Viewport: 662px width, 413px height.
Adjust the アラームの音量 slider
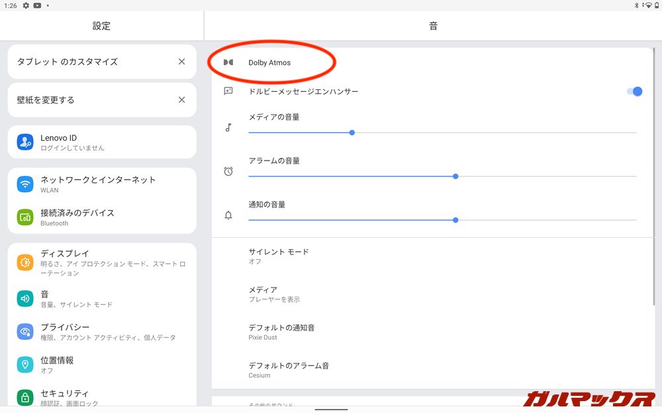(x=455, y=176)
